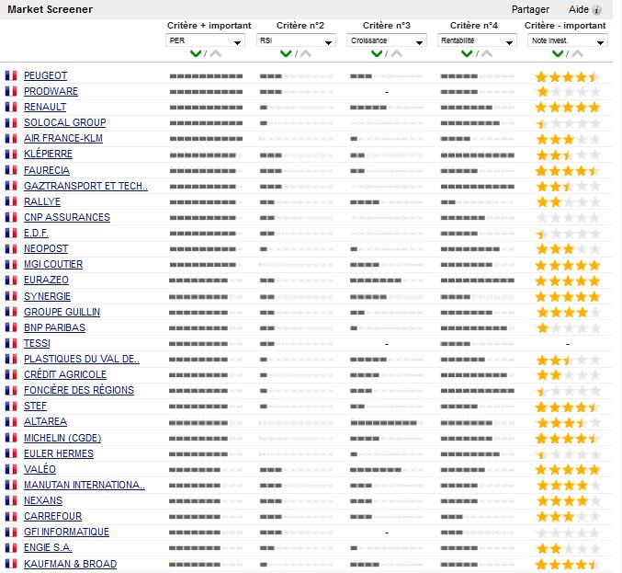The width and height of the screenshot is (622, 573).
Task: Click EURAZEO's Croissance rating bar
Action: pyautogui.click(x=387, y=281)
